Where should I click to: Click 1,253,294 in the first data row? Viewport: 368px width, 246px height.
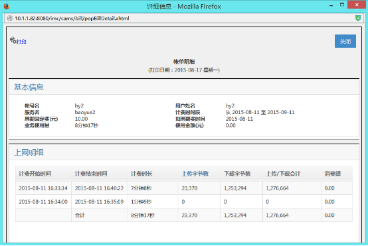[x=235, y=188]
